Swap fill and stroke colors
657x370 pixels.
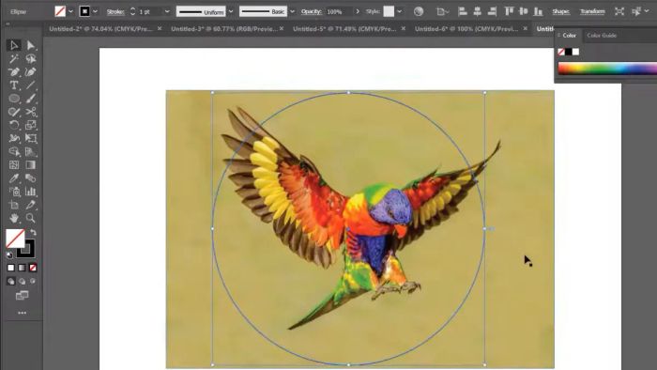(x=33, y=232)
